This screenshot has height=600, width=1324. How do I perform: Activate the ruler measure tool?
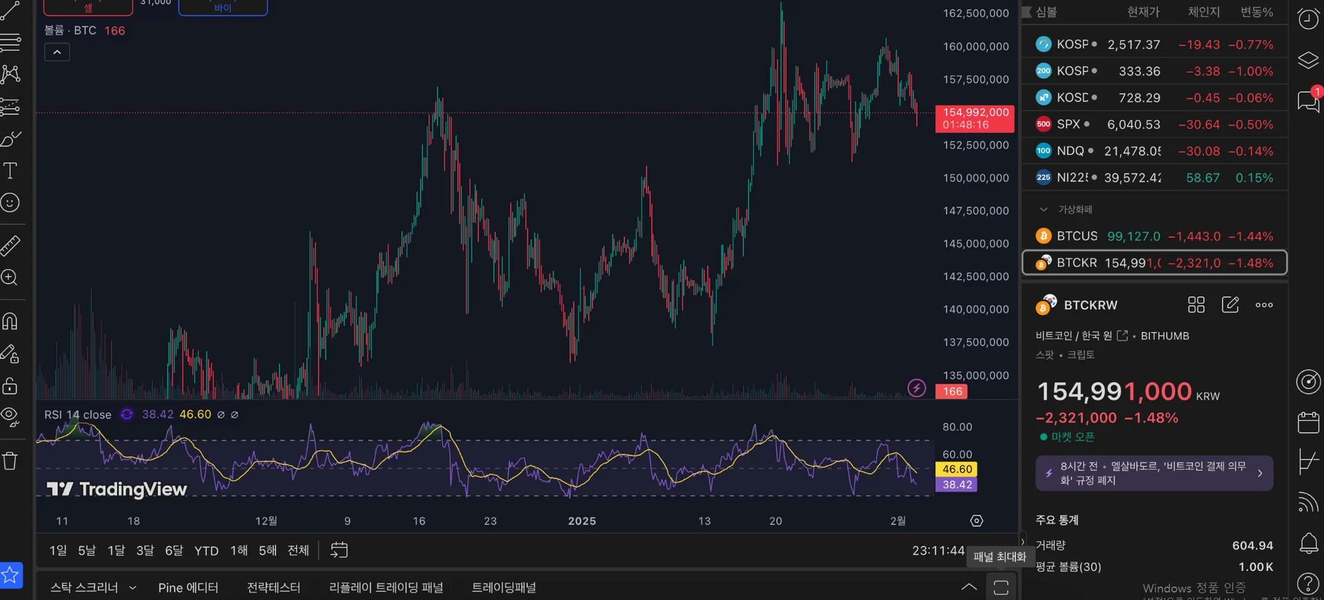(10, 246)
